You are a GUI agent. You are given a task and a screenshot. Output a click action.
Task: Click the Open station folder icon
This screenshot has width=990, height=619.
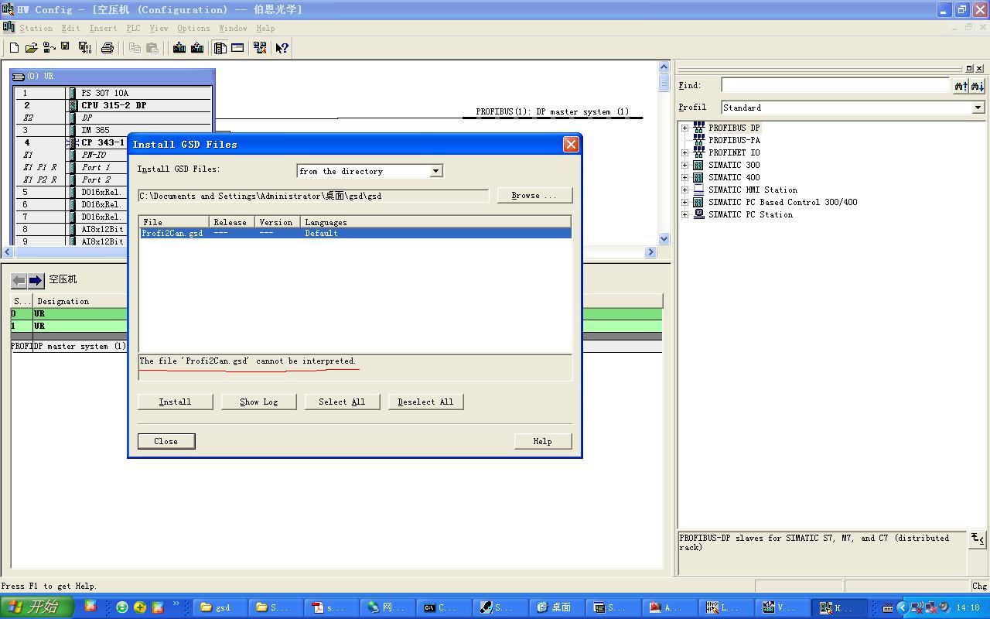pos(31,48)
